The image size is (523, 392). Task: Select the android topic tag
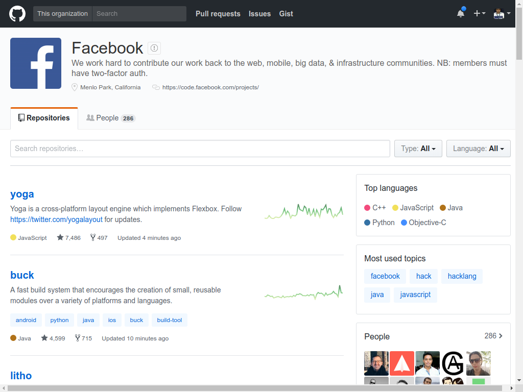pyautogui.click(x=26, y=320)
